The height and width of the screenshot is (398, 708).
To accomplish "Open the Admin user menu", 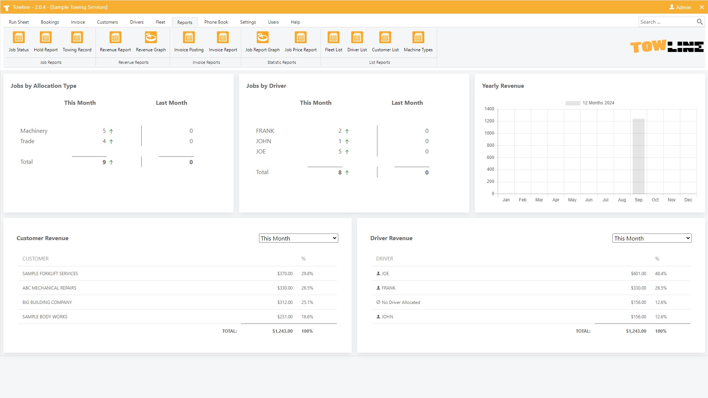I will coord(680,7).
